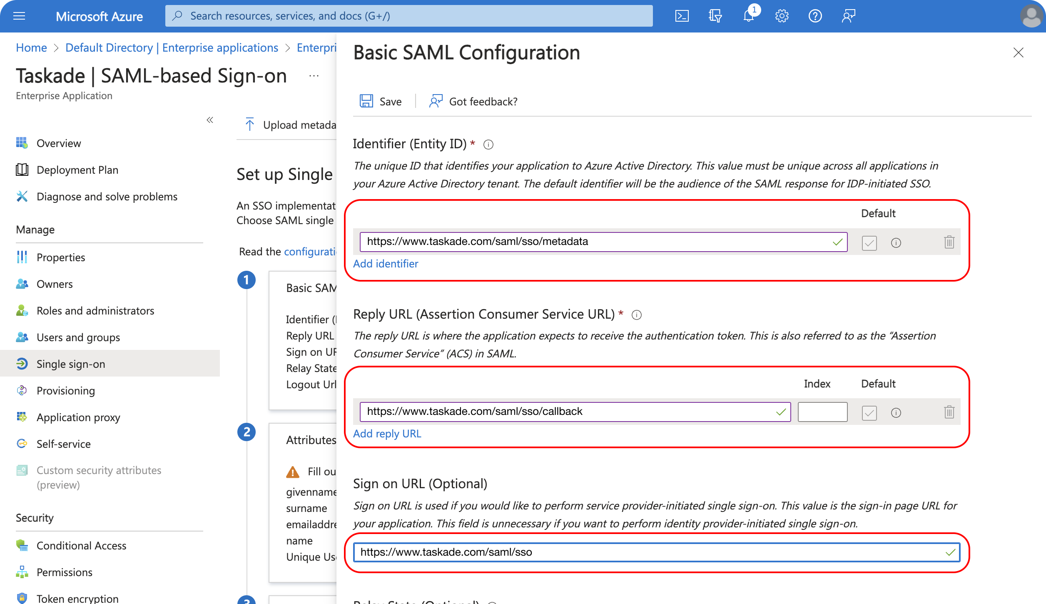Toggle Default checkbox for the callback reply URL
This screenshot has height=604, width=1046.
(x=869, y=412)
